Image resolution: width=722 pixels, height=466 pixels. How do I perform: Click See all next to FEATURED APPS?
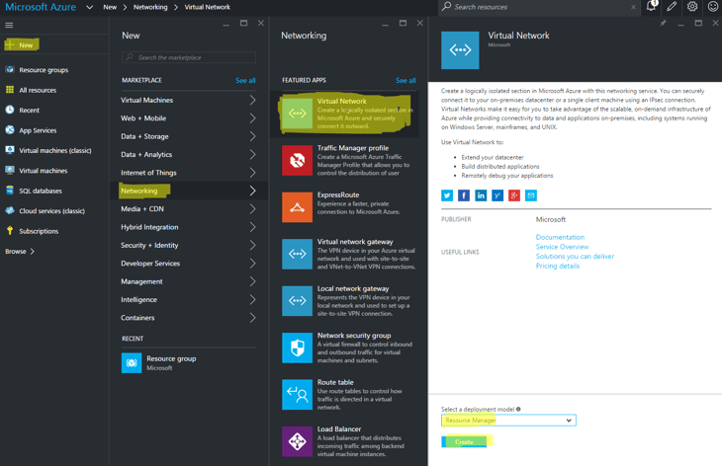click(x=406, y=80)
